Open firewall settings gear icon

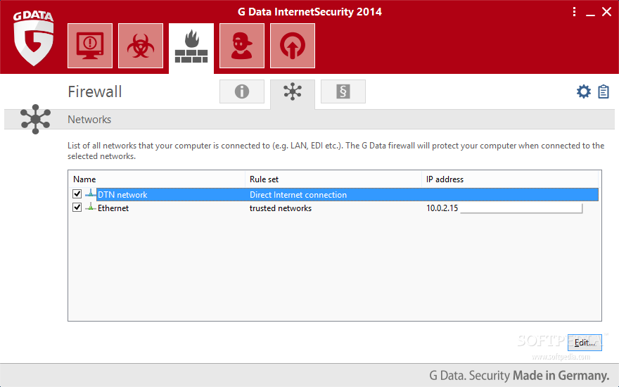coord(583,91)
